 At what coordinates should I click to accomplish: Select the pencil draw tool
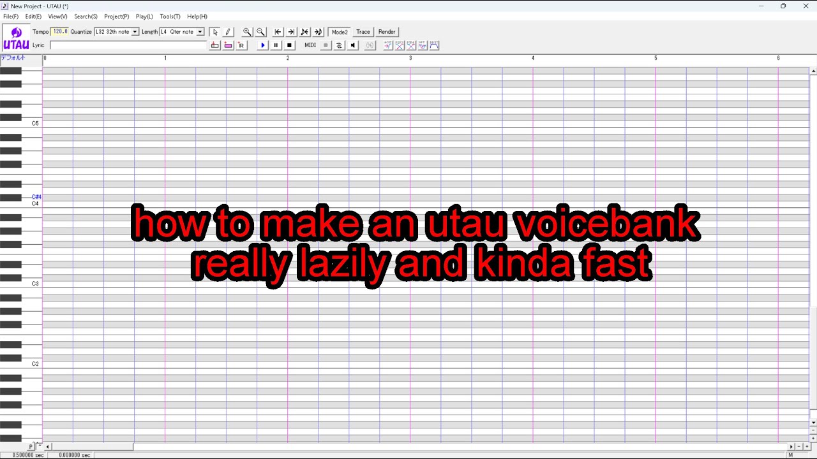tap(228, 32)
